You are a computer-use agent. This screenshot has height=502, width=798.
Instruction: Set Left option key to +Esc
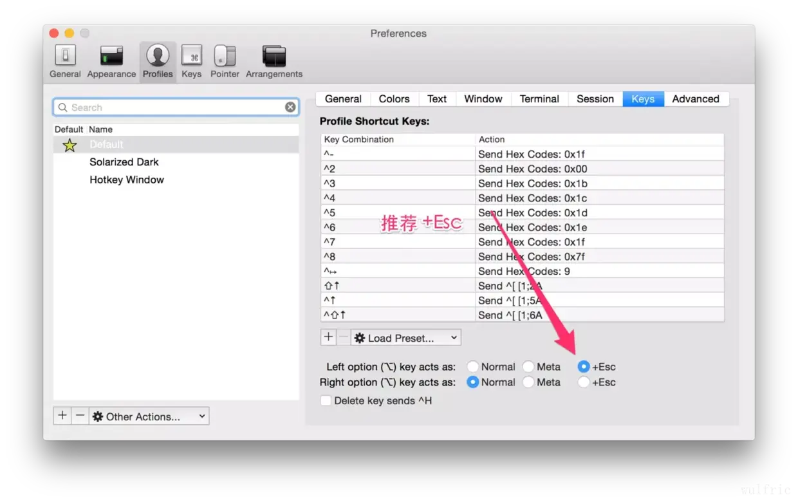[x=584, y=367]
